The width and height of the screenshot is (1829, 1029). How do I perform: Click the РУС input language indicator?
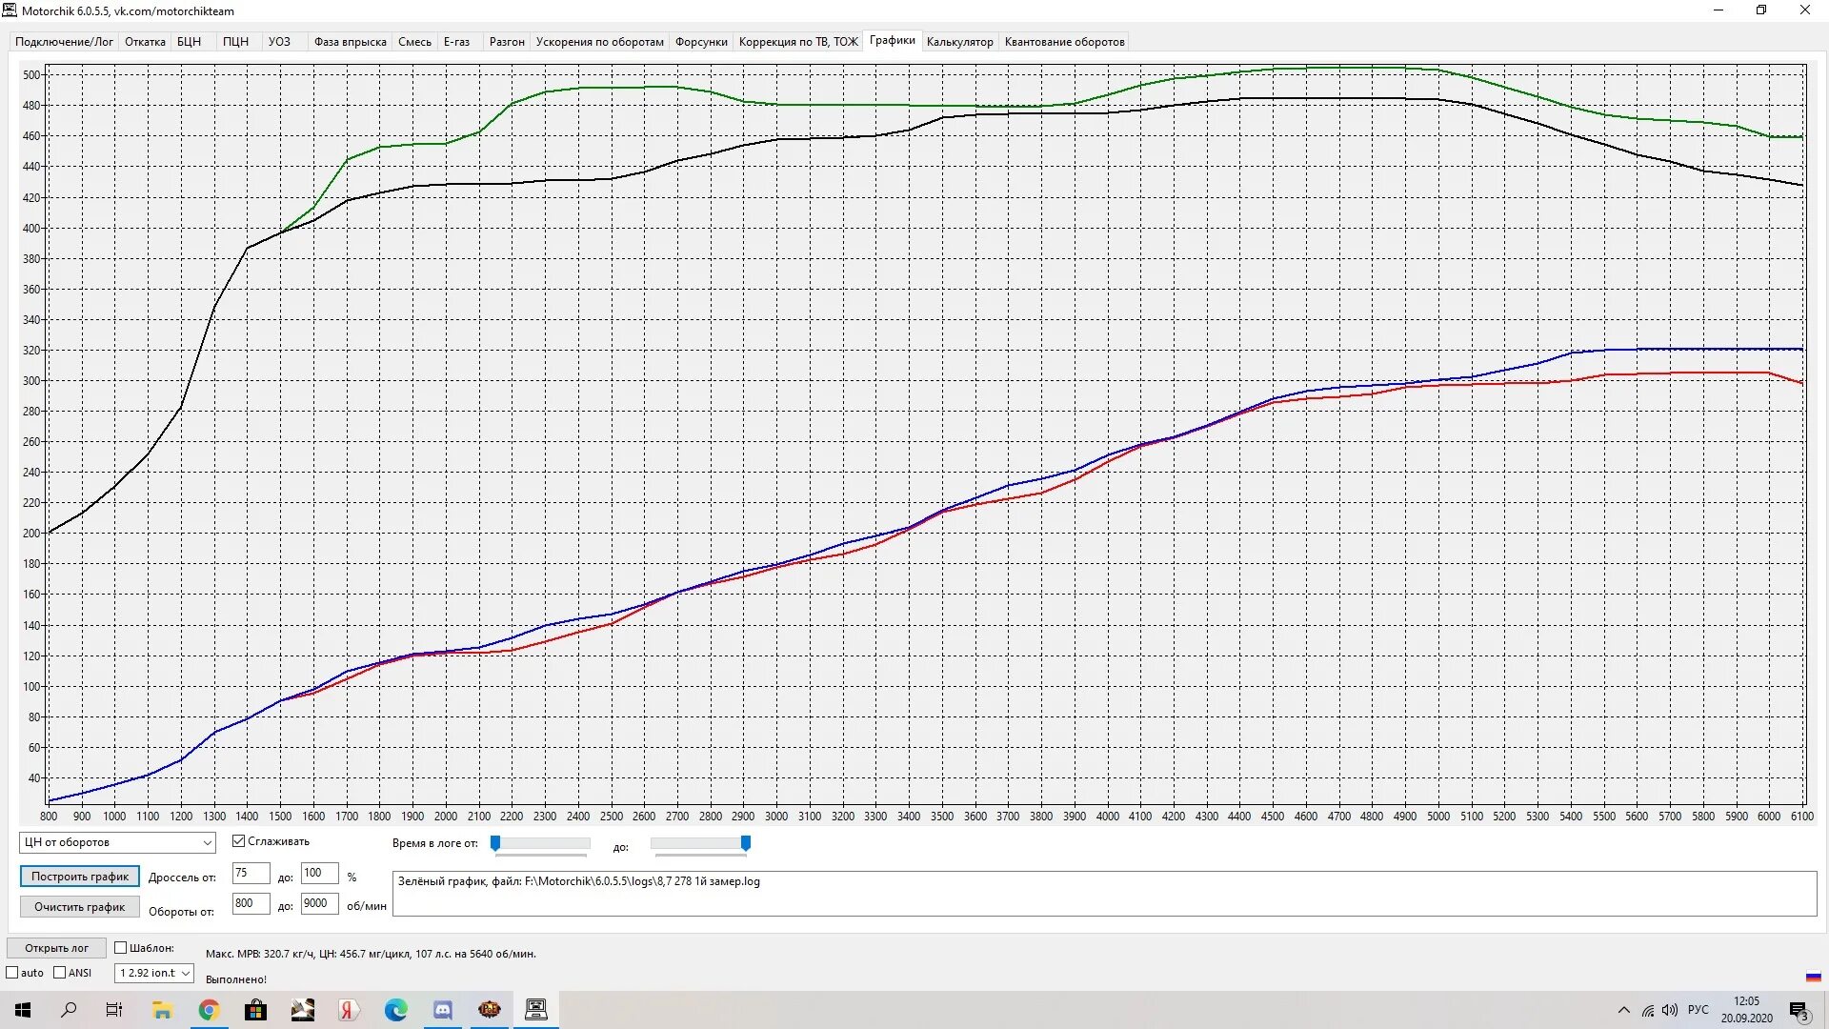pos(1698,1010)
